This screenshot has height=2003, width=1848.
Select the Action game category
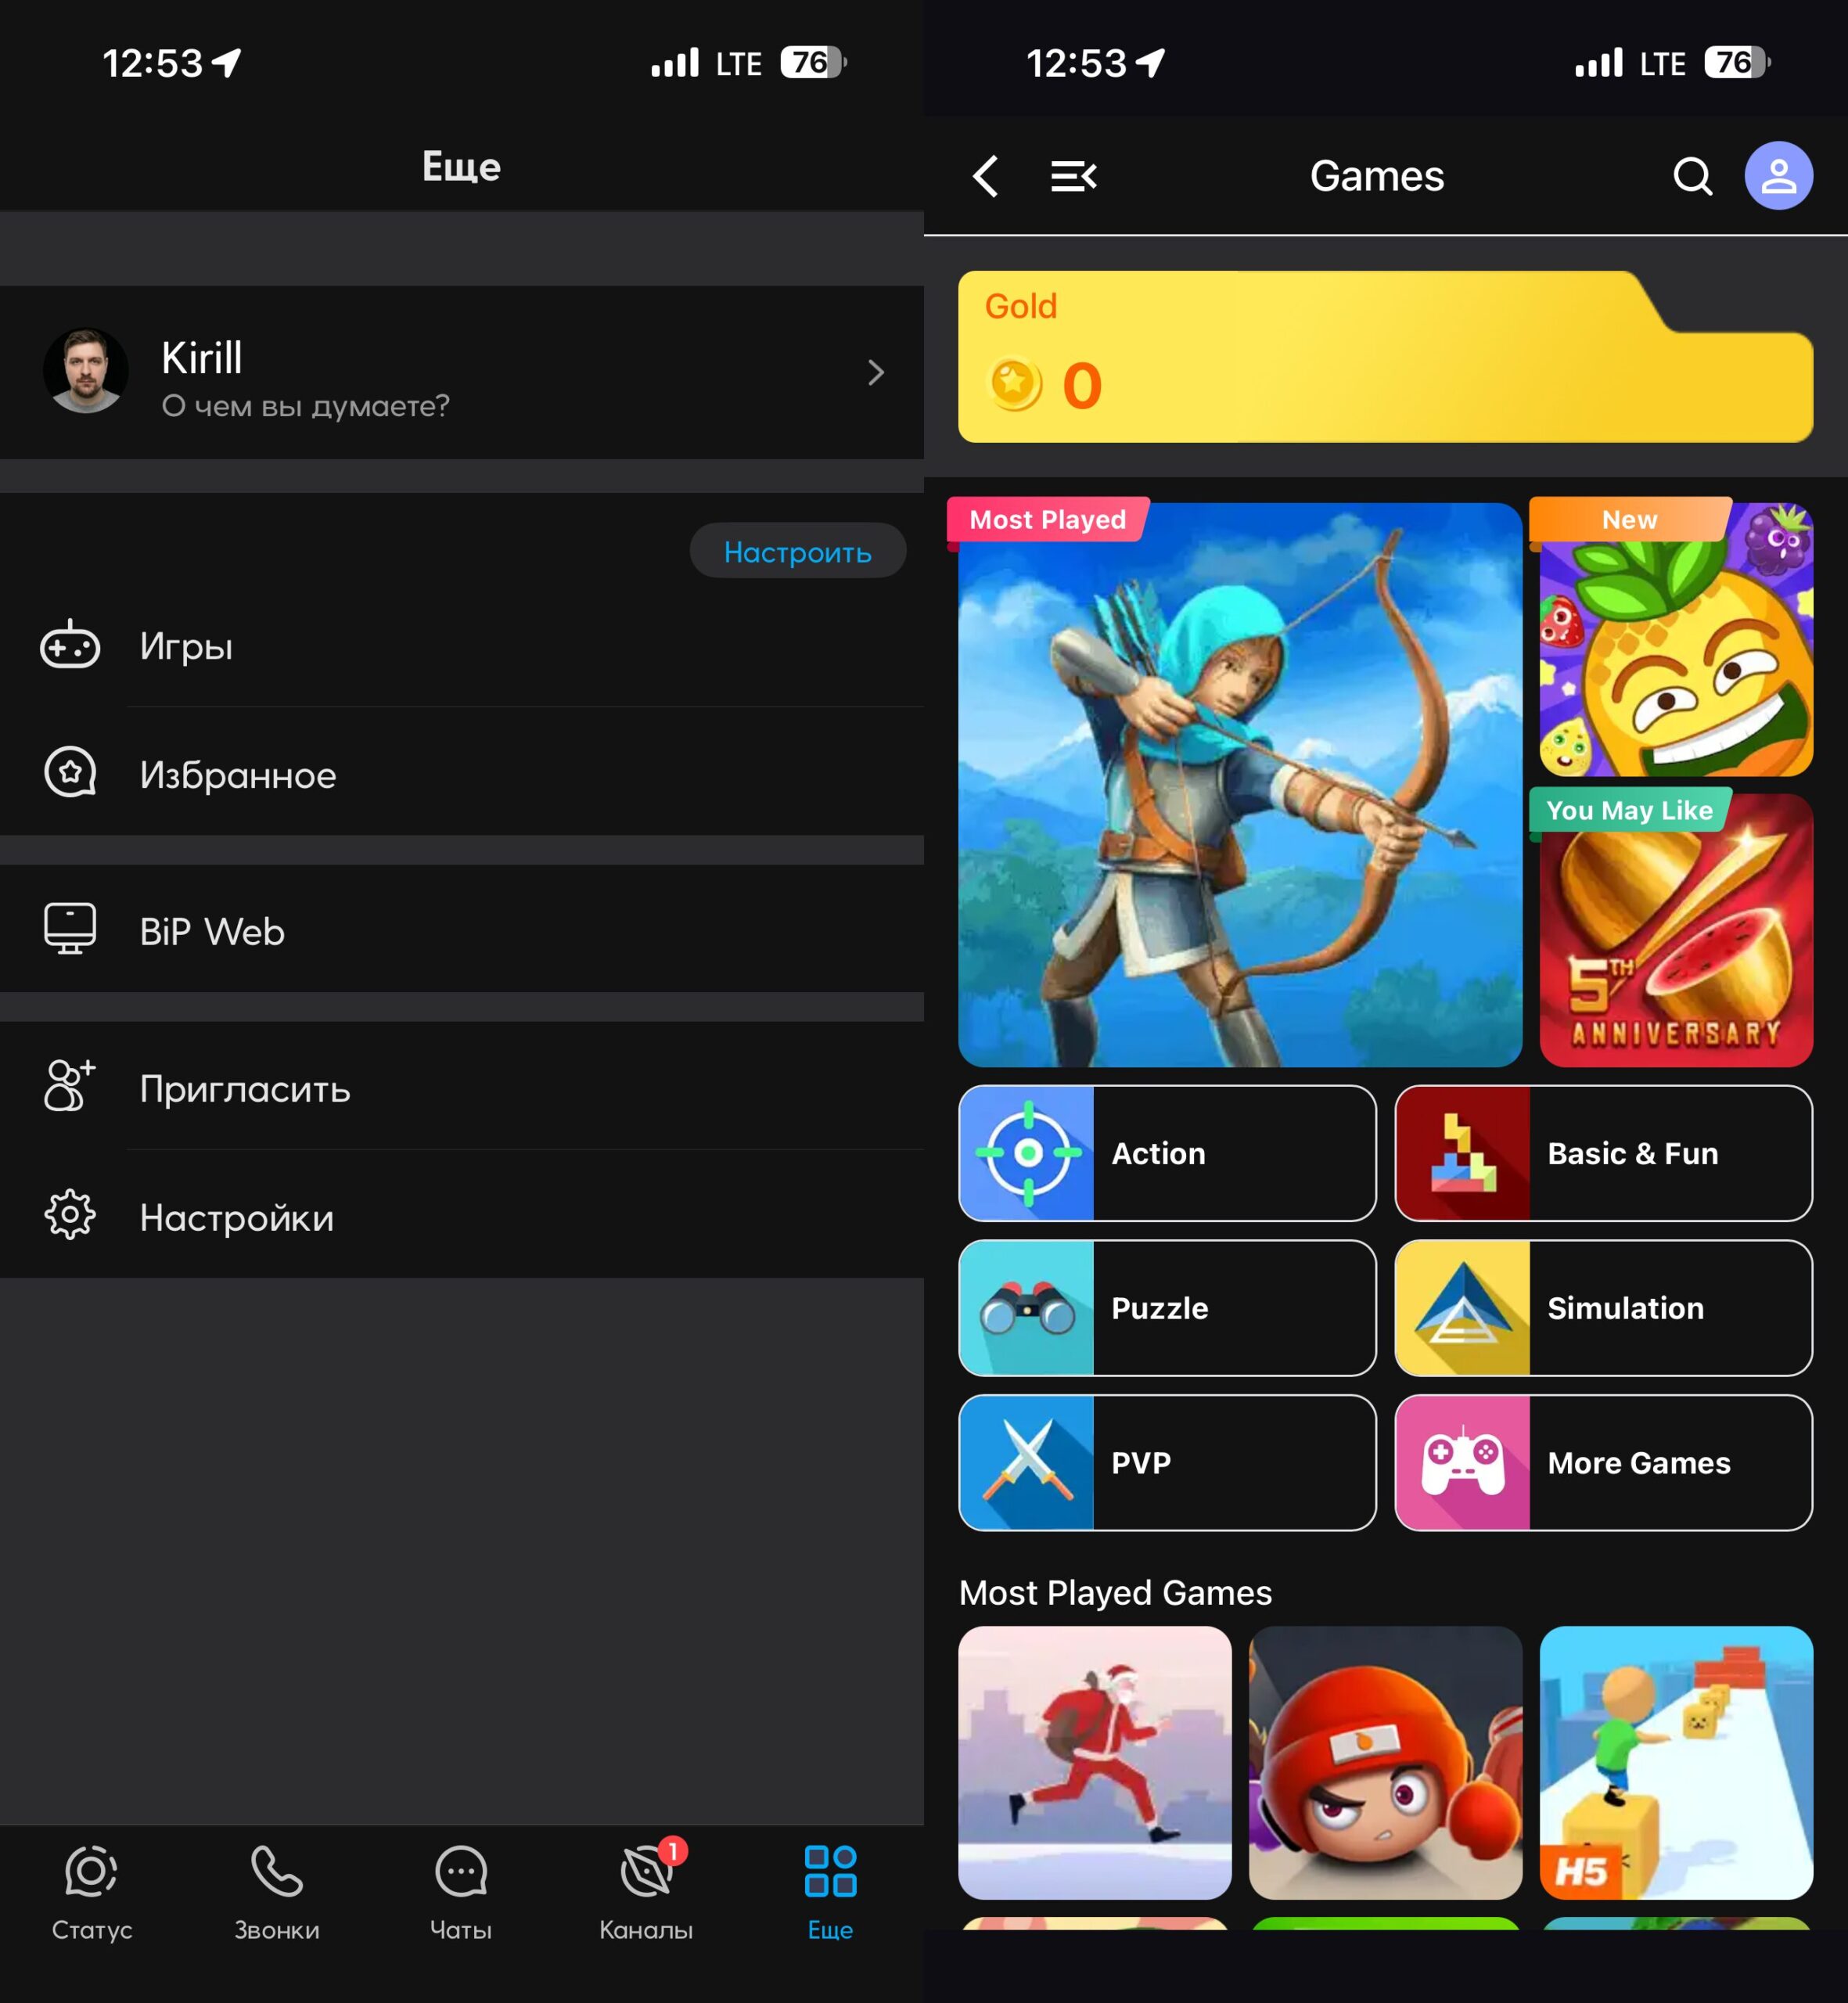[1167, 1153]
